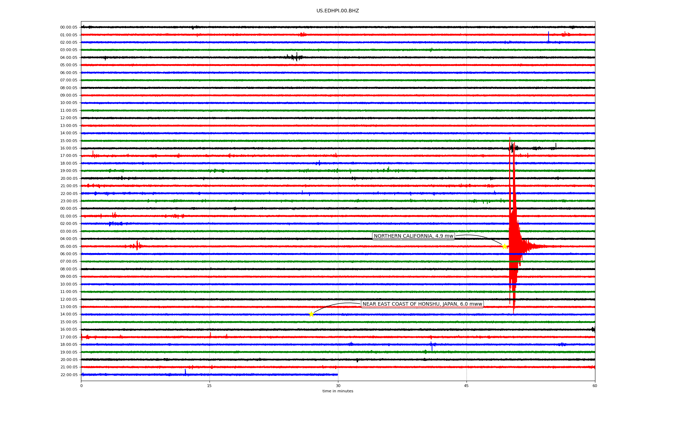The height and width of the screenshot is (423, 676).
Task: Click the bottom 22:00:05 row label
Action: coord(69,375)
